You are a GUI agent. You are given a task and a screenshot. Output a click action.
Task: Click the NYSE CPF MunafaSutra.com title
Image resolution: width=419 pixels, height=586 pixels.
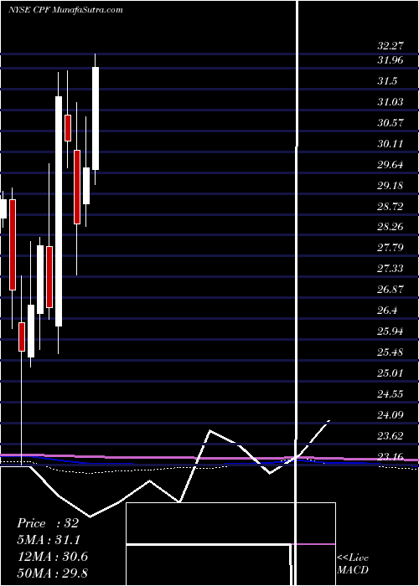coord(65,10)
